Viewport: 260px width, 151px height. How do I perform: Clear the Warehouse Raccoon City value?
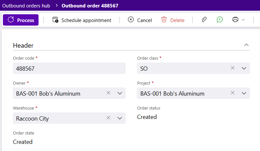[x=108, y=118]
